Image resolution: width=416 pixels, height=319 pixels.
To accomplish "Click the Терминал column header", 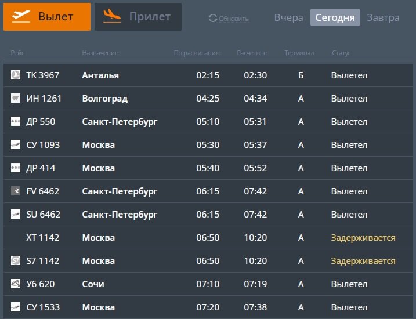I will pyautogui.click(x=299, y=53).
